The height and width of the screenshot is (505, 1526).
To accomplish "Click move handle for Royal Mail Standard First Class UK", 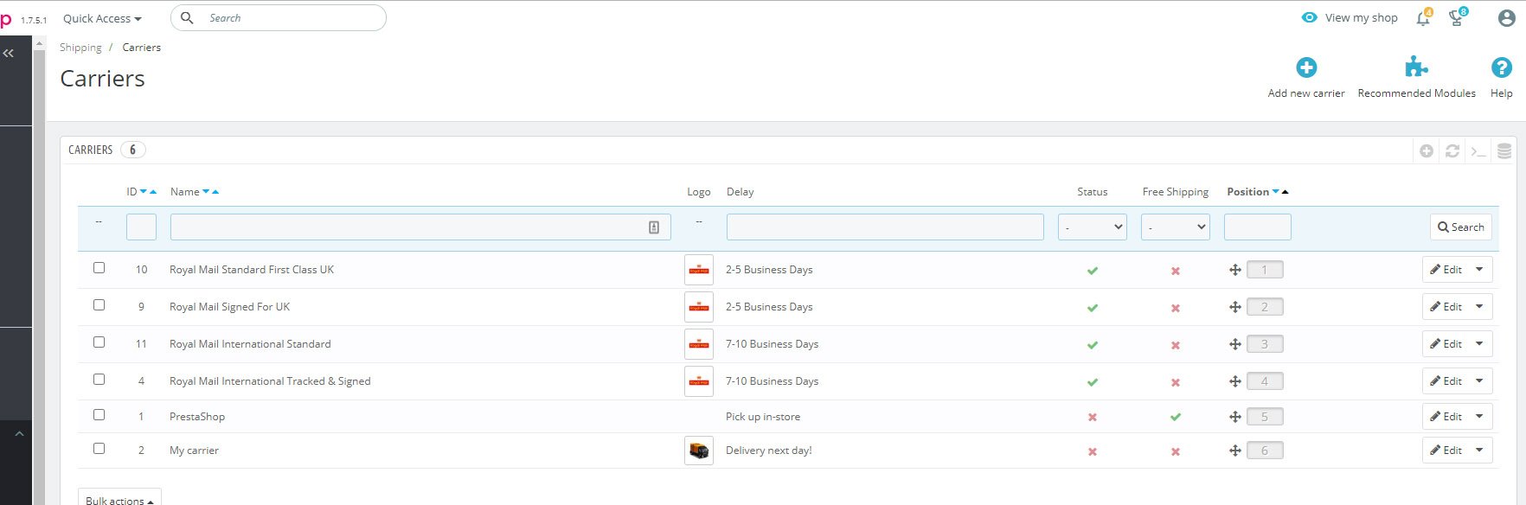I will [x=1235, y=270].
